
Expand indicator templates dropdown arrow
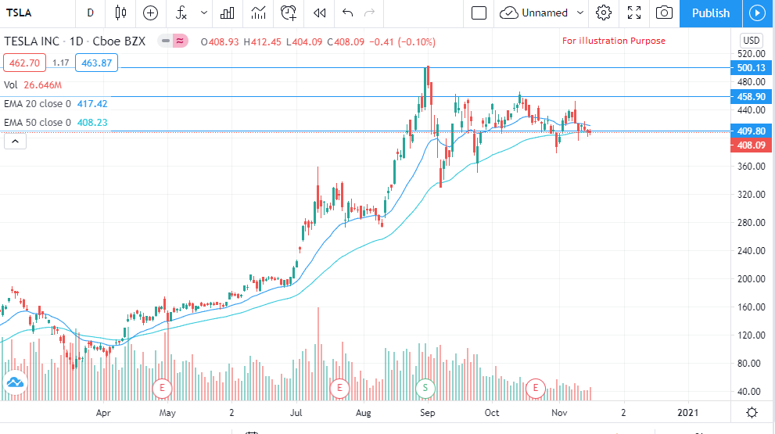(203, 13)
